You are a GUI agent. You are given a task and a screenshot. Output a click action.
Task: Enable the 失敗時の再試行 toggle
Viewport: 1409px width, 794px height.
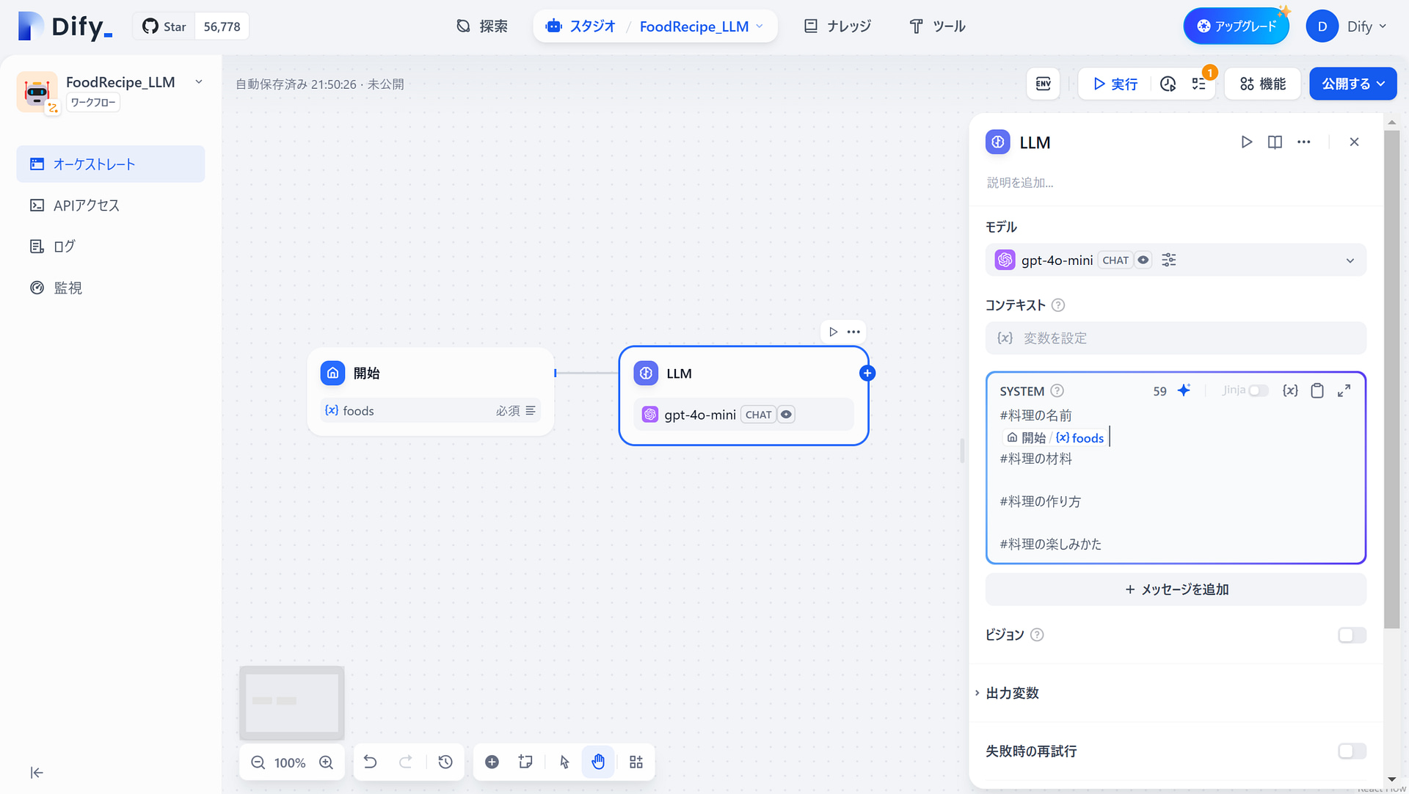1351,751
